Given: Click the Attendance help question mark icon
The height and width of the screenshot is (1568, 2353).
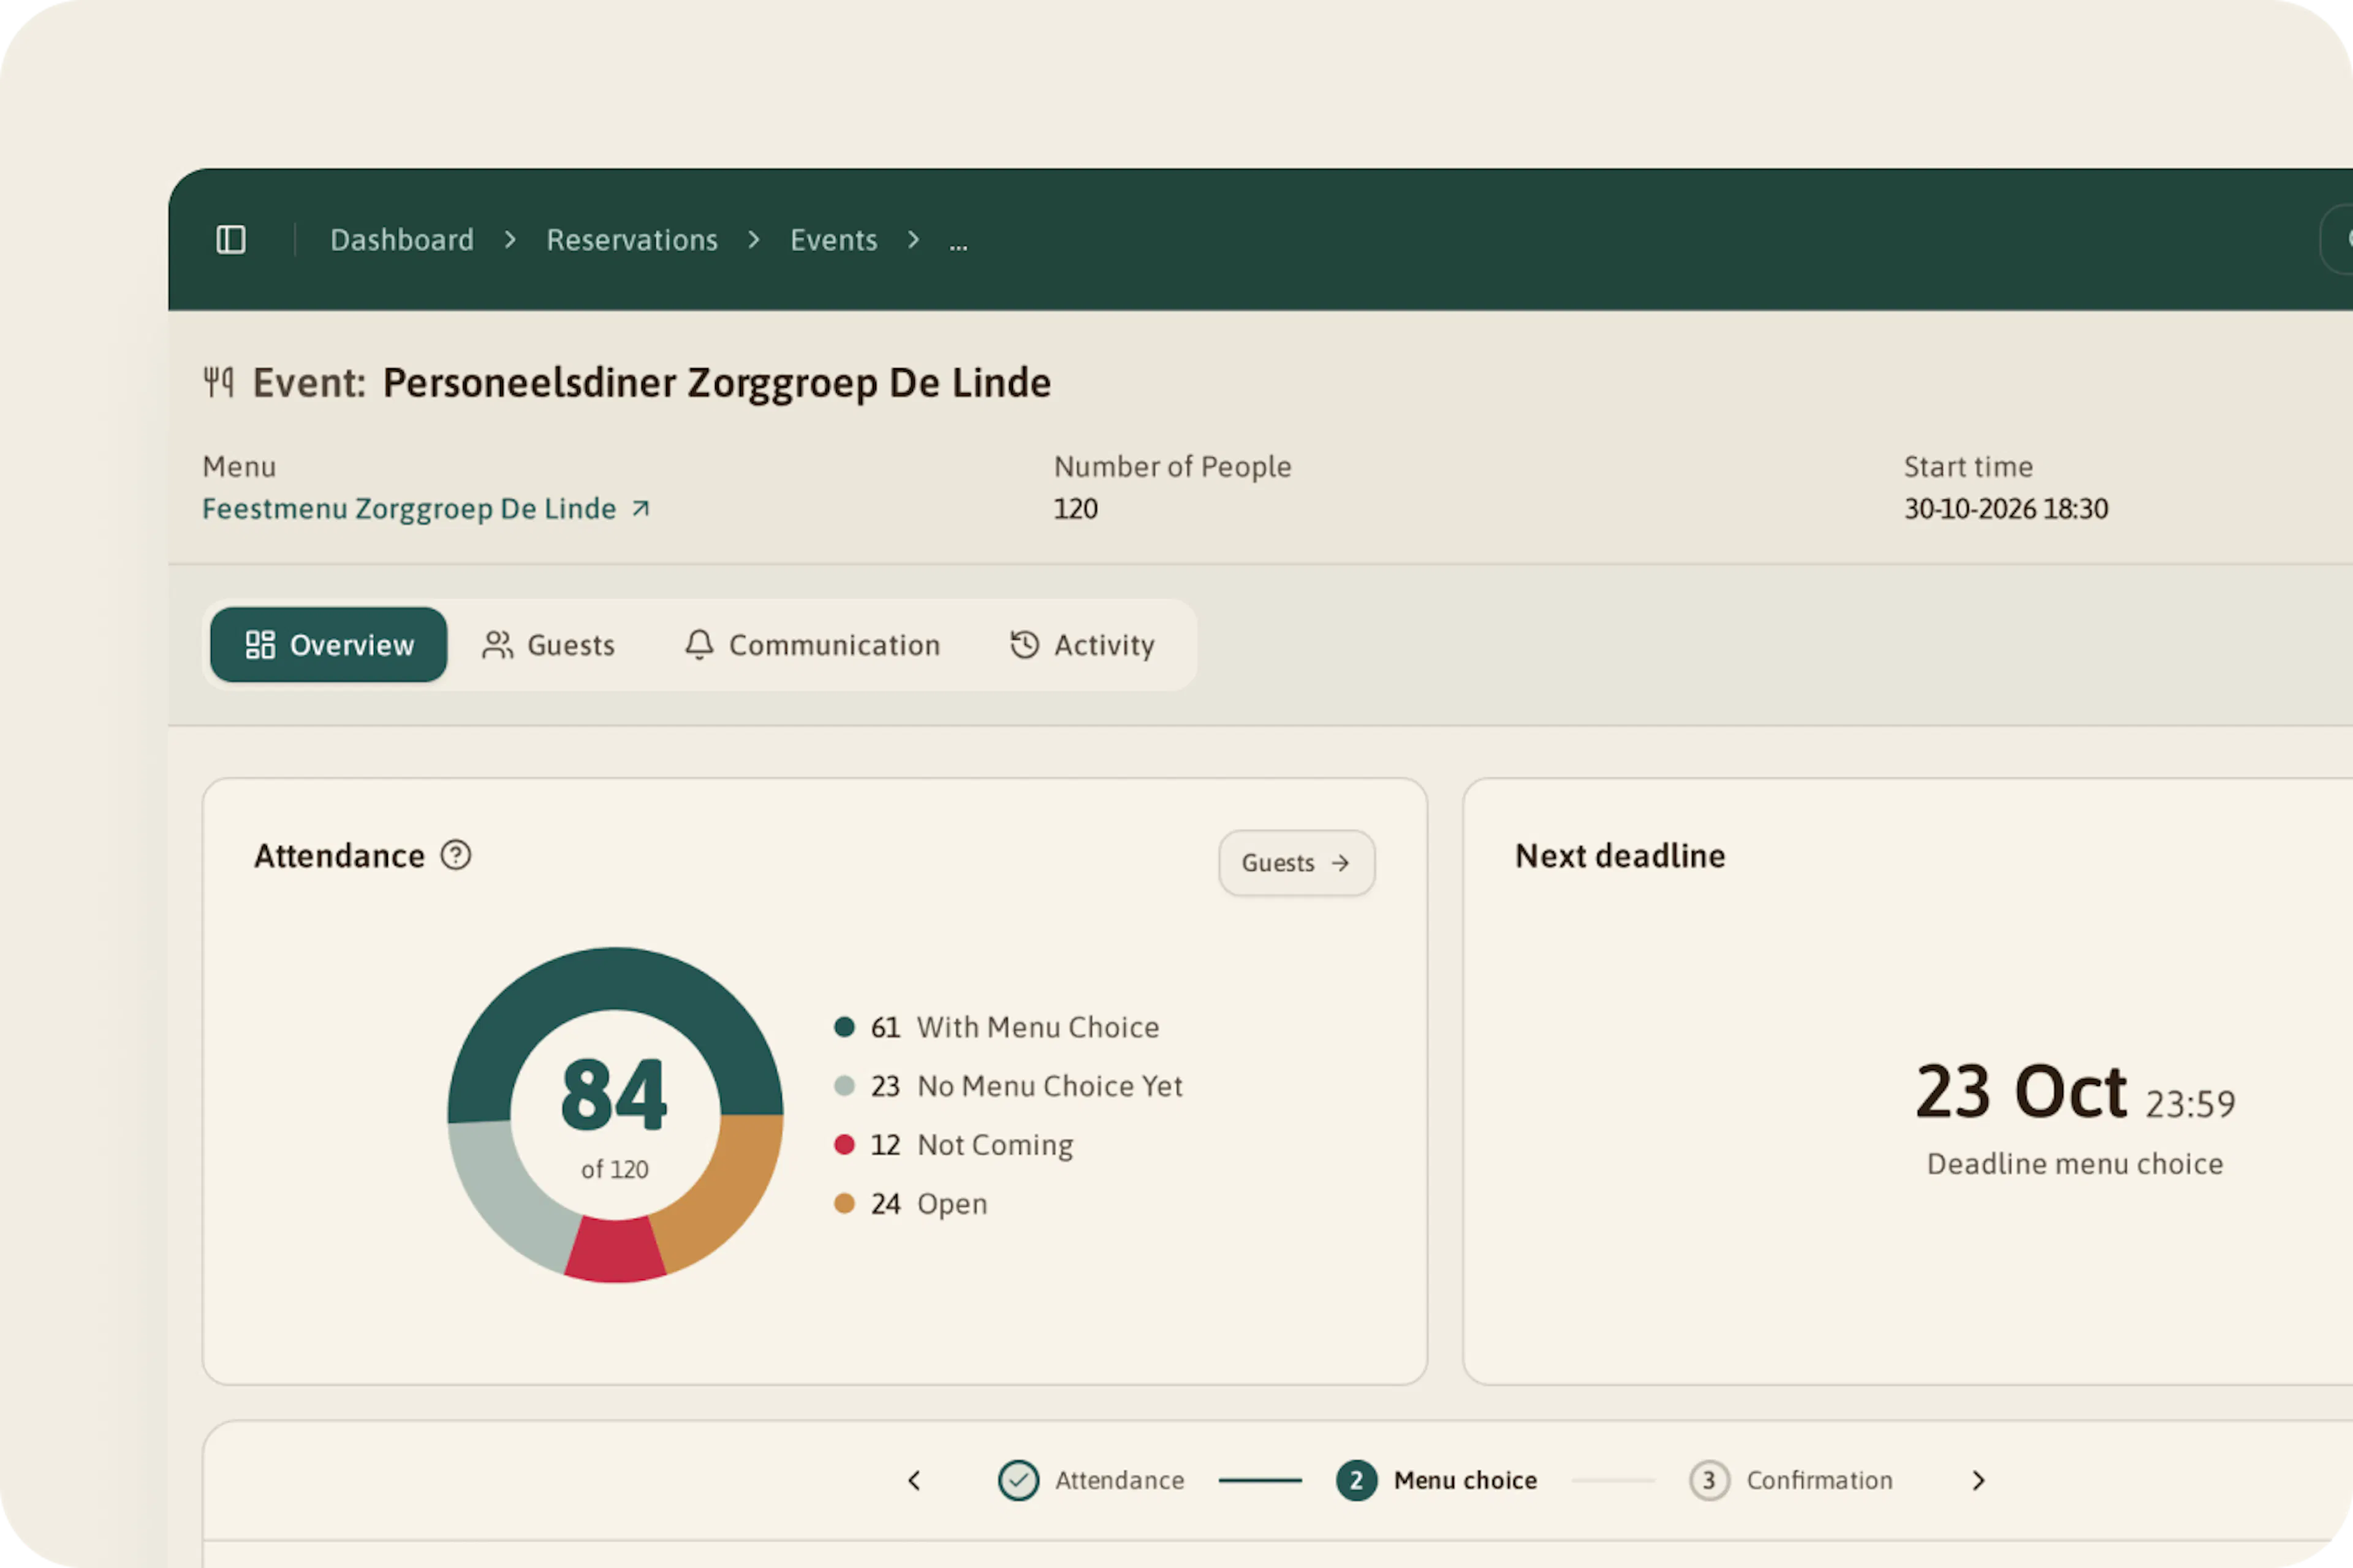Looking at the screenshot, I should pos(456,855).
